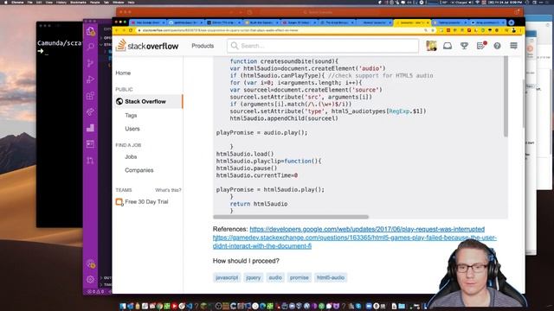Screen dimensions: 554x311
Task: Go to Home in the sidebar
Action: click(x=123, y=73)
